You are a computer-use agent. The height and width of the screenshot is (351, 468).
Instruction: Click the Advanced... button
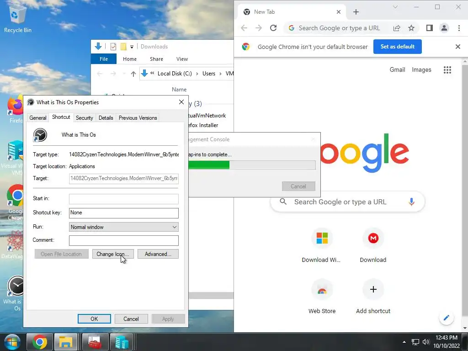[158, 254]
